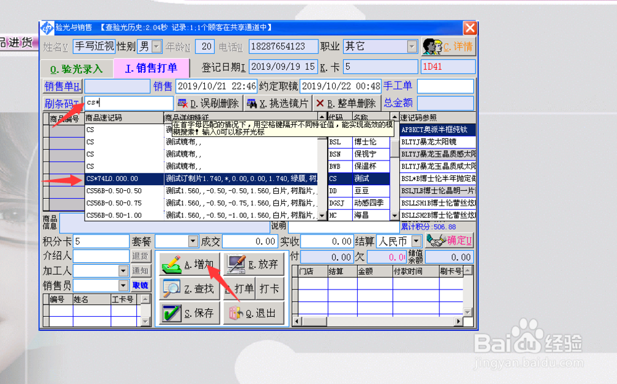Click the 取镜 pick-up glasses button
This screenshot has height=384, width=617.
(x=140, y=286)
